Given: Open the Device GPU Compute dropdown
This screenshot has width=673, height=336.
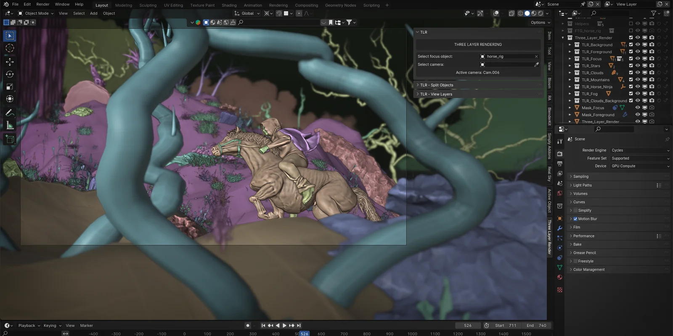Looking at the screenshot, I should (x=640, y=166).
